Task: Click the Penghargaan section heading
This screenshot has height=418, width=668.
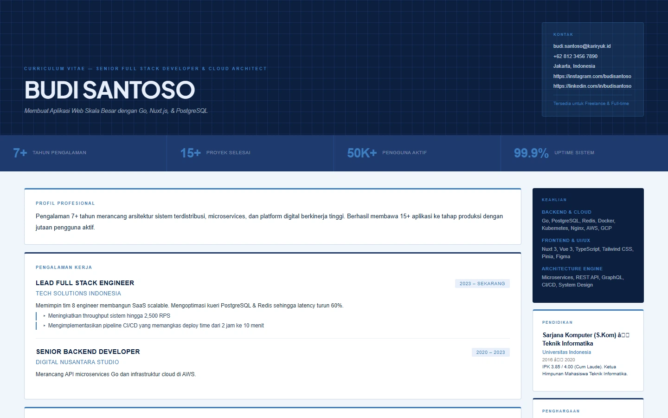Action: 561,411
